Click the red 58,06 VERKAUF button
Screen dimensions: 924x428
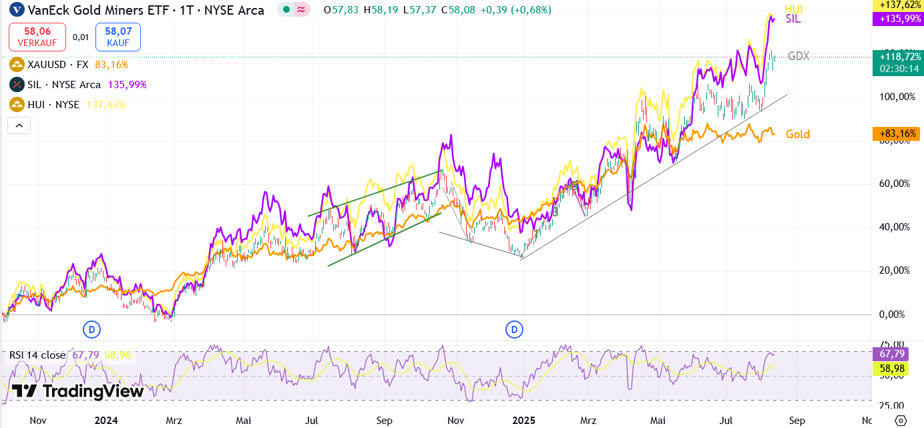pyautogui.click(x=37, y=37)
